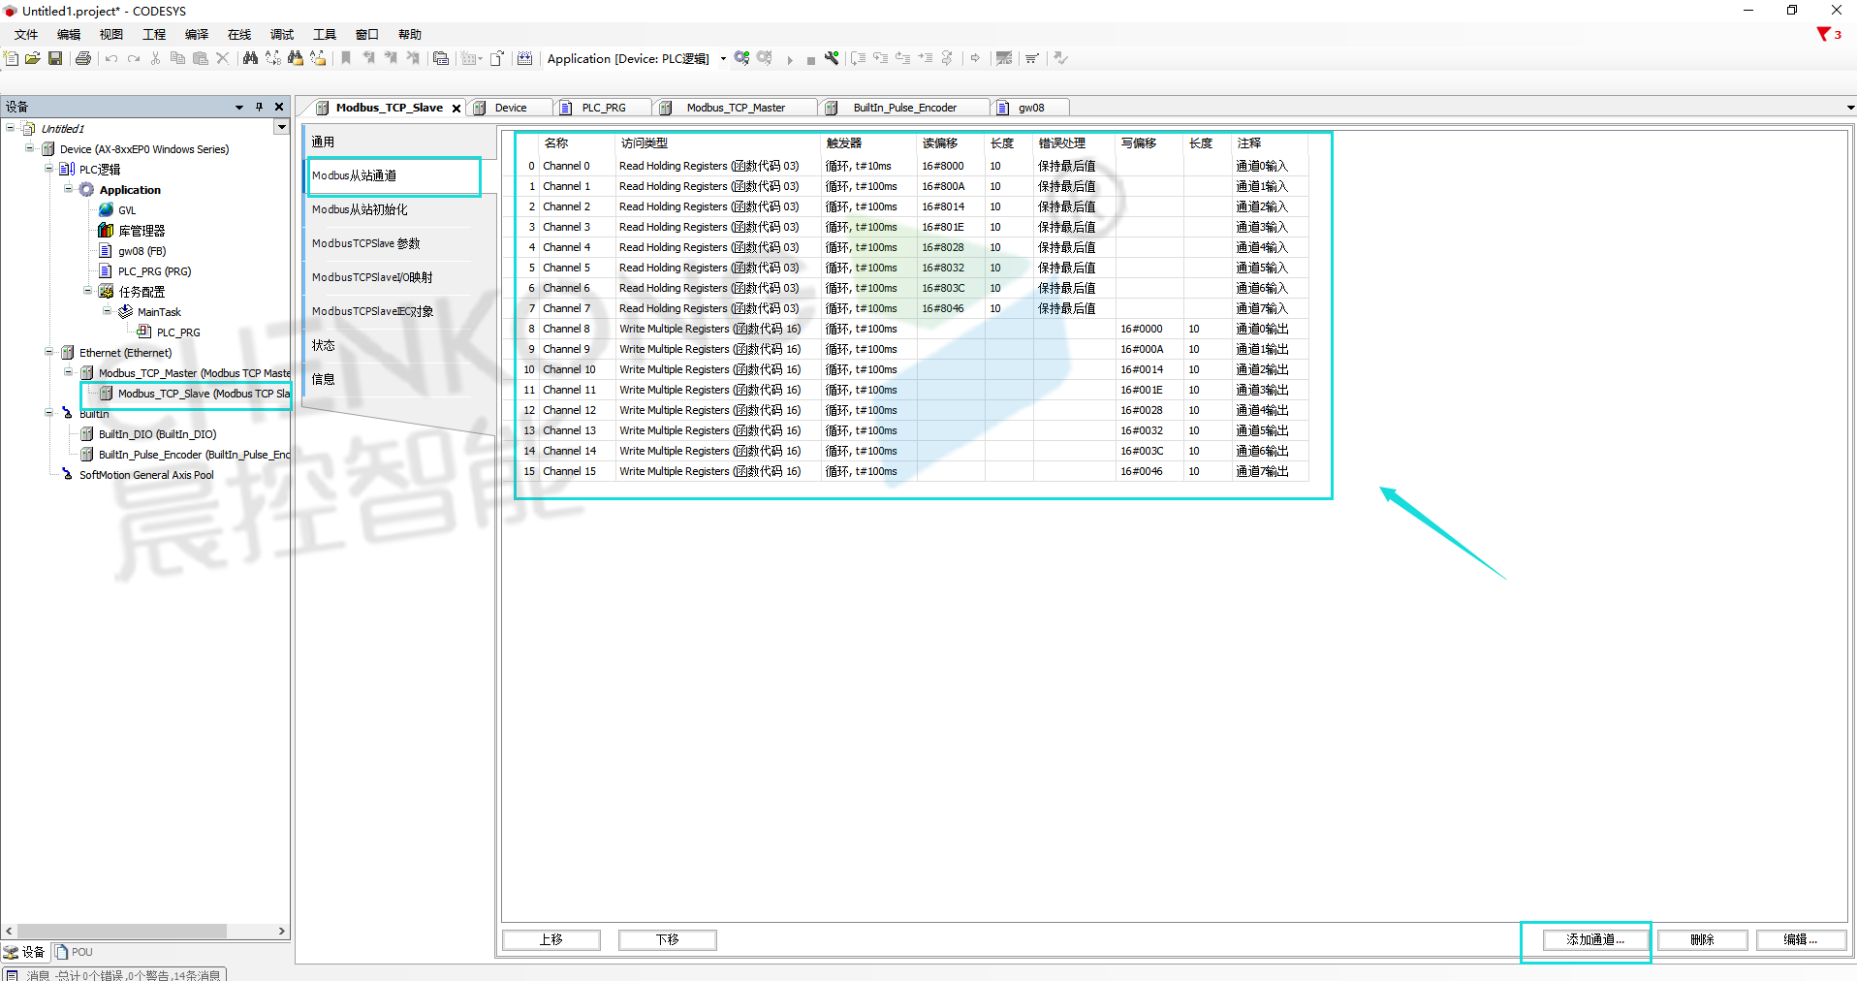Click the 添加通道... button
The image size is (1857, 981).
pos(1594,939)
